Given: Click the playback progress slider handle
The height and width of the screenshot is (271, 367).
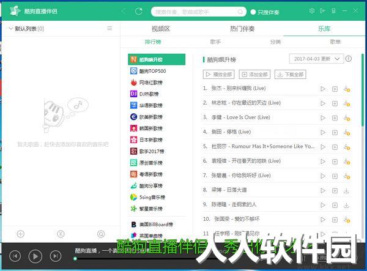Looking at the screenshot, I should (x=75, y=259).
